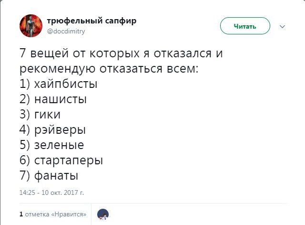The height and width of the screenshot is (225, 305).
Task: Click list item '7) фанаты'
Action: [49, 176]
